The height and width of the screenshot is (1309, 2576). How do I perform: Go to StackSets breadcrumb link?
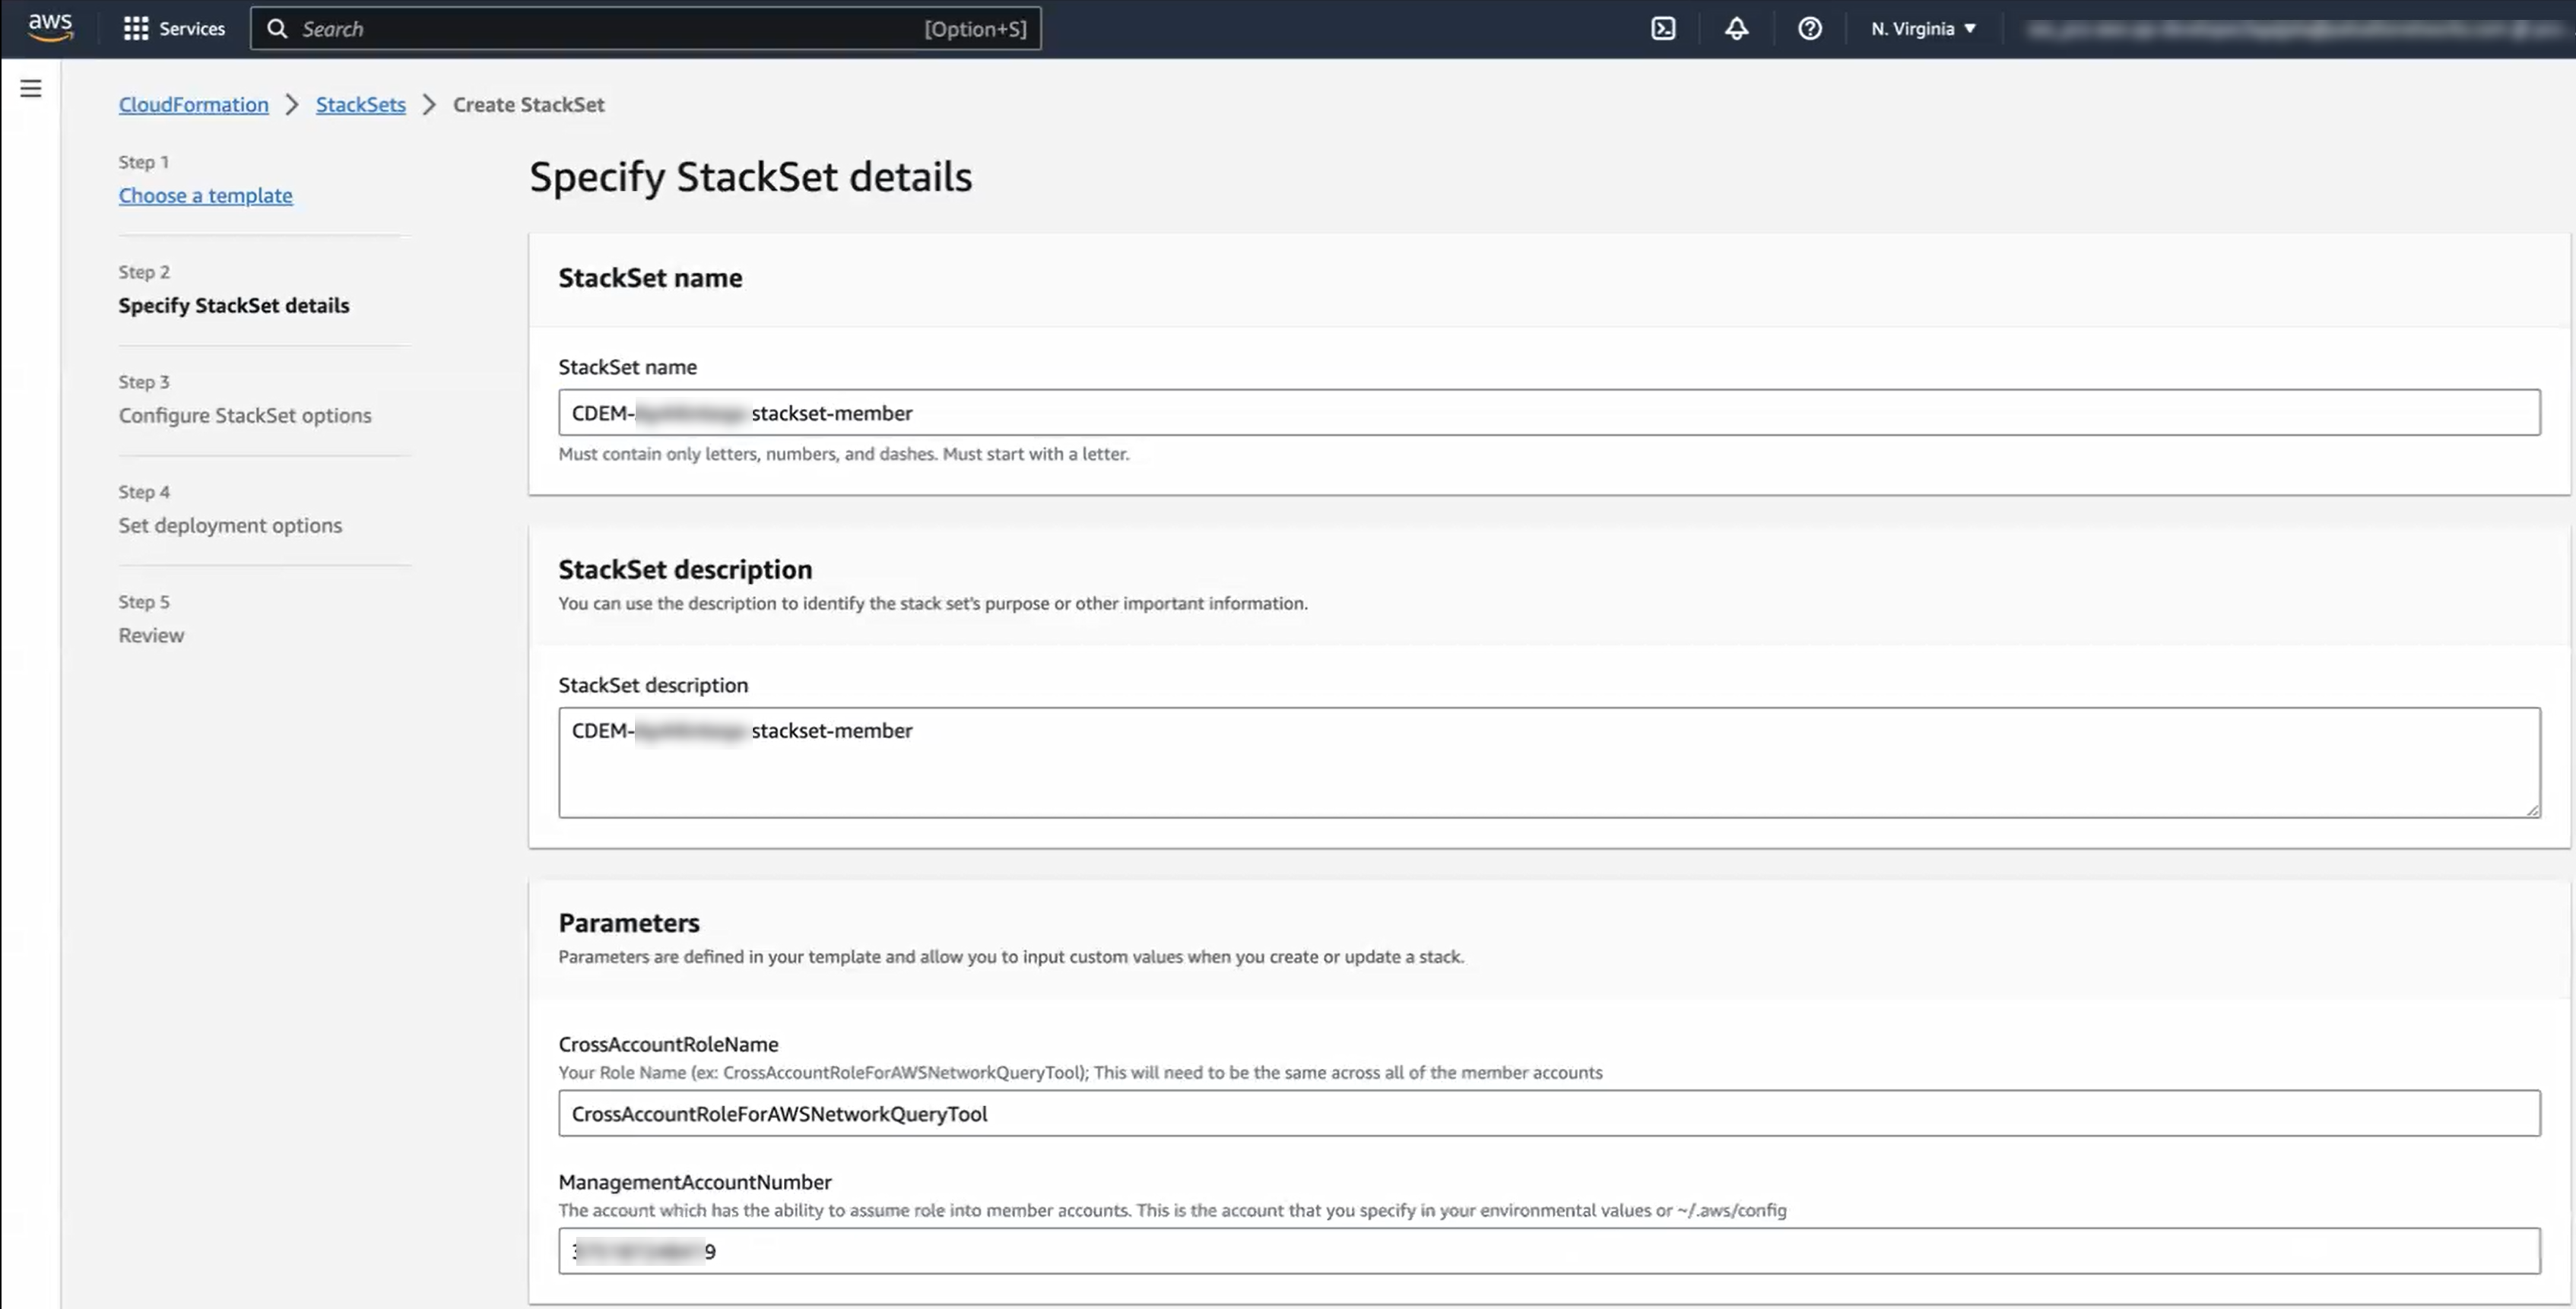tap(361, 104)
